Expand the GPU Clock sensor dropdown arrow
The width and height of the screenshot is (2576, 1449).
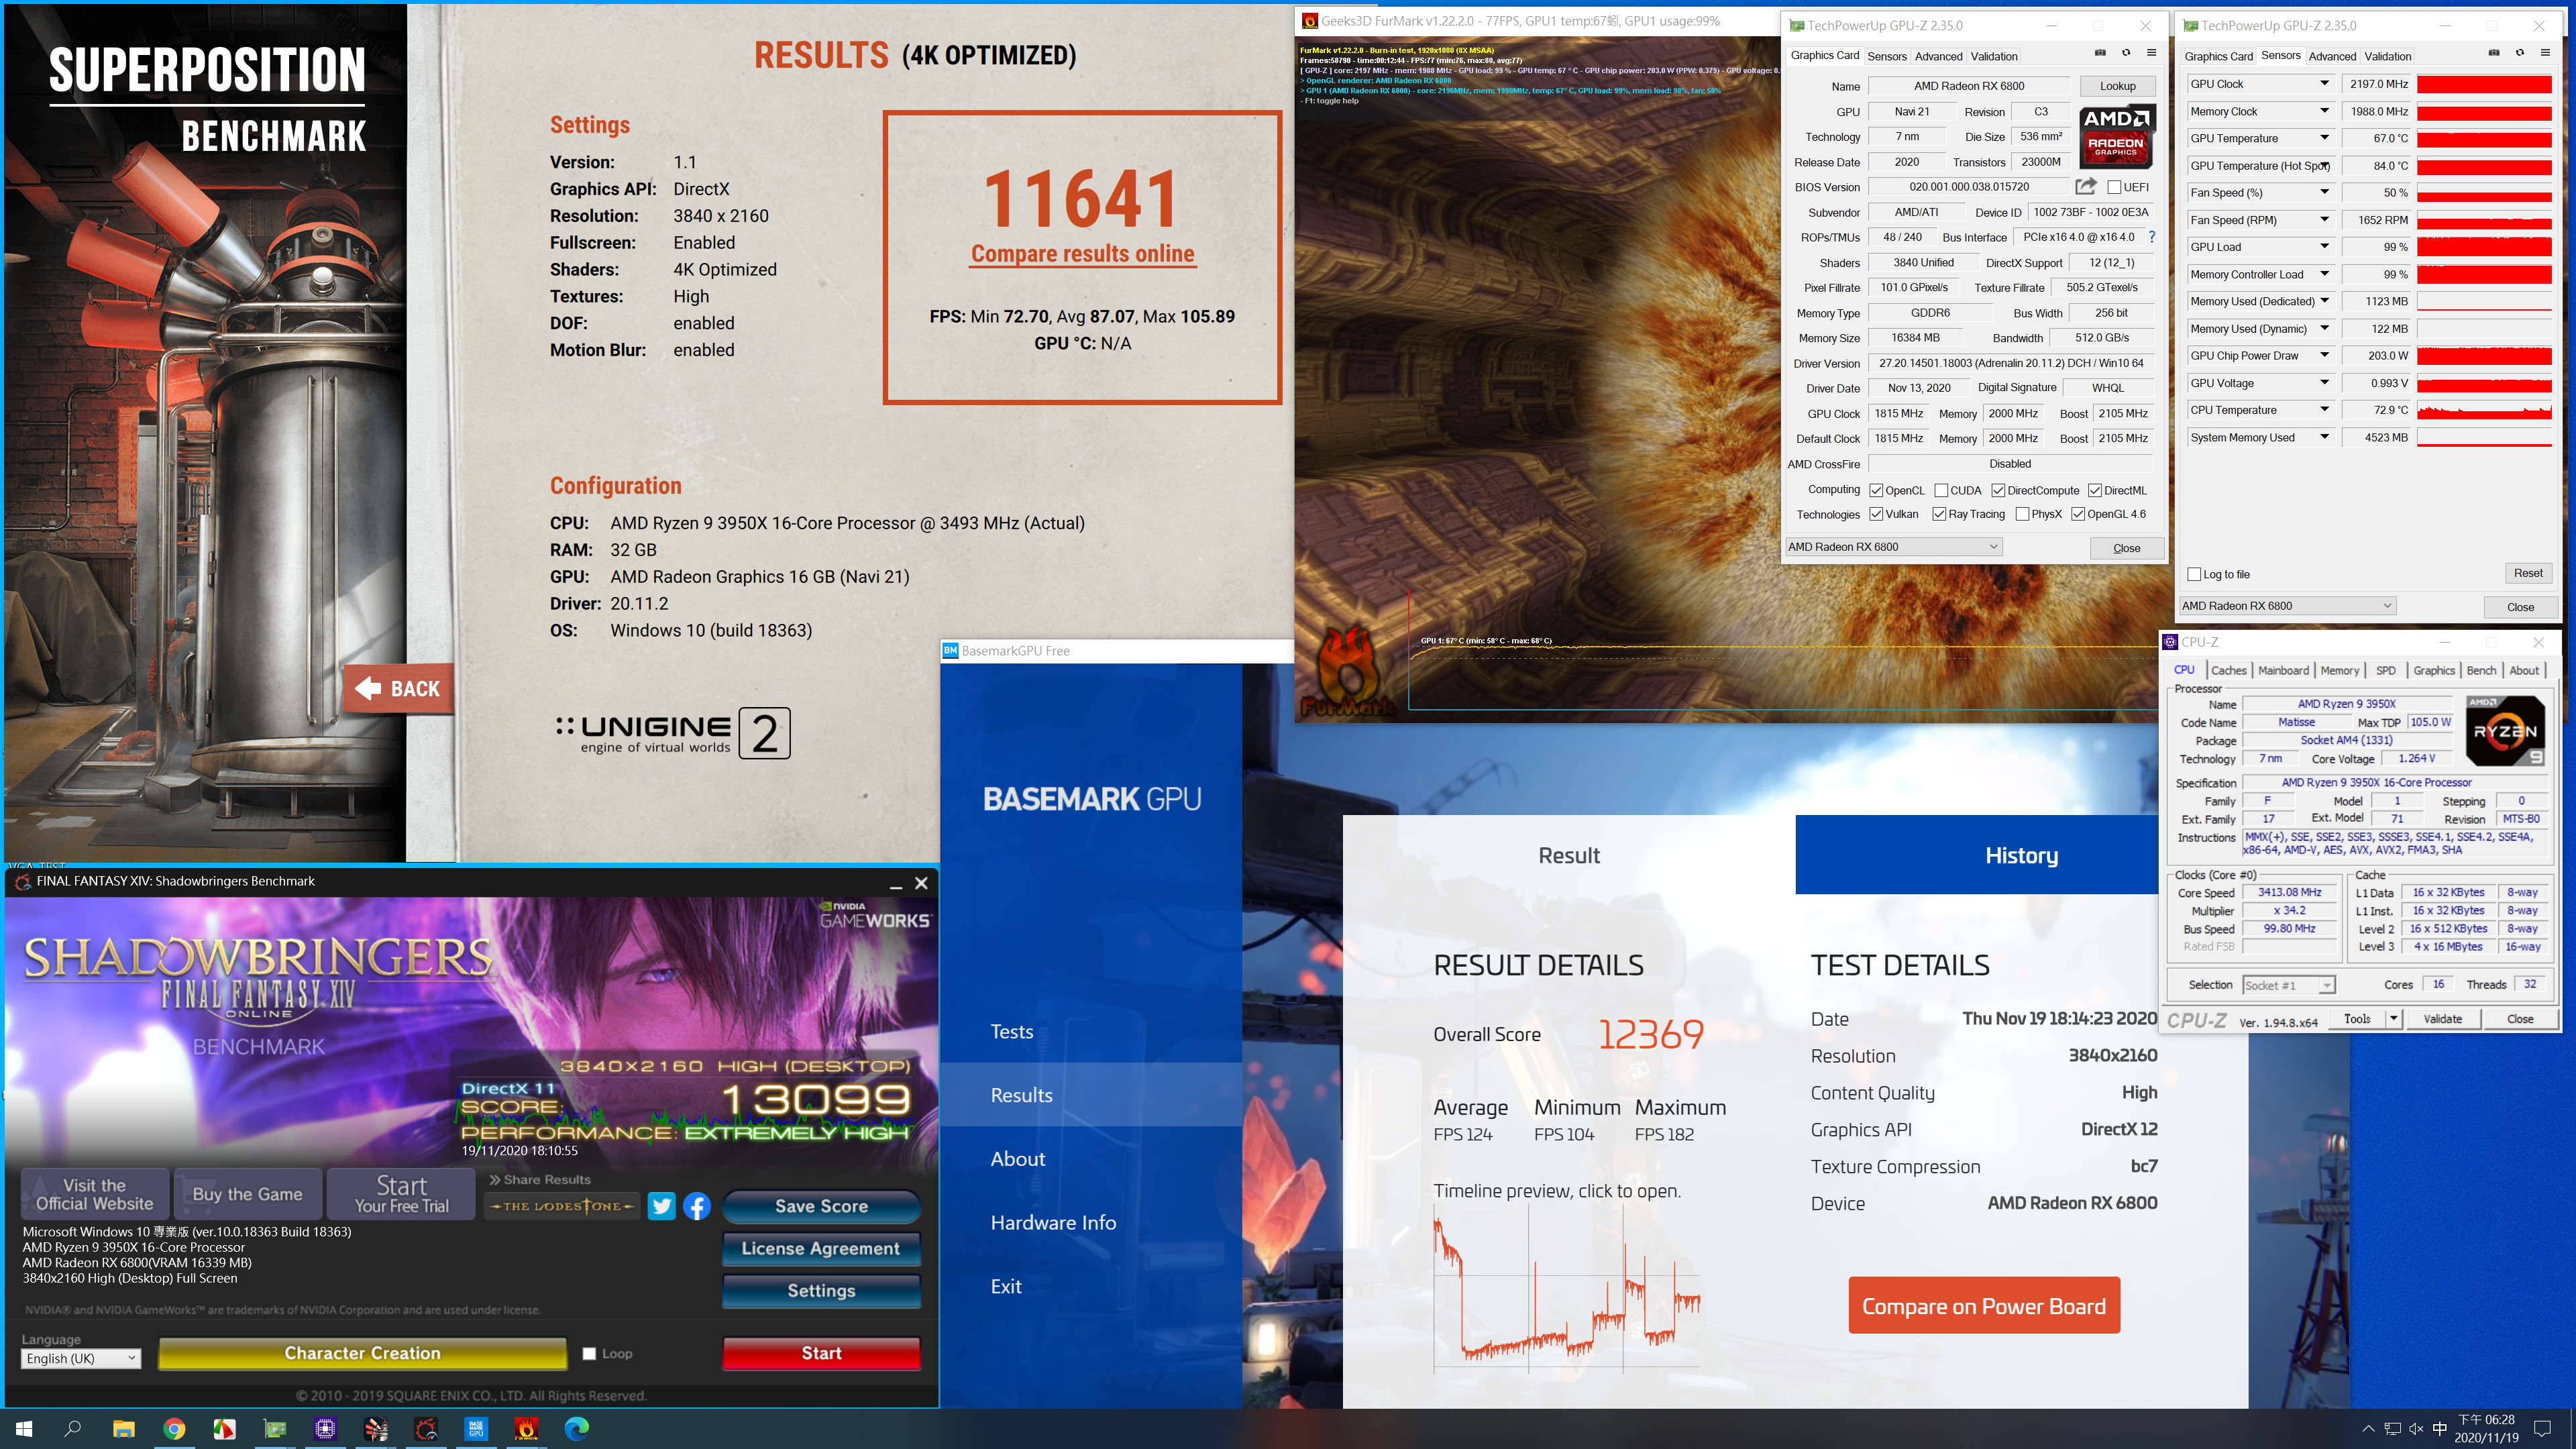click(2324, 84)
